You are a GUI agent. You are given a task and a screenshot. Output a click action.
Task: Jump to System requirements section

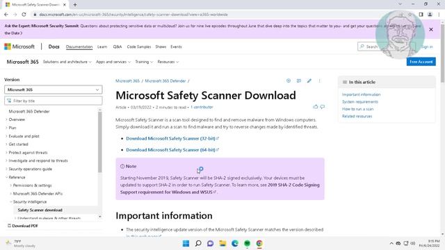[x=360, y=102]
